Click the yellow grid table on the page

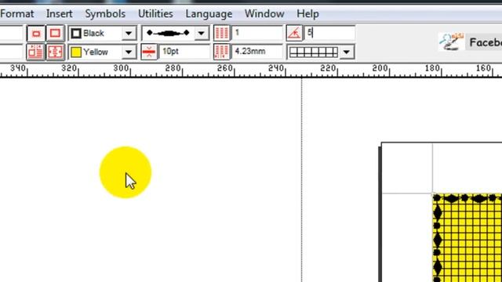point(467,237)
